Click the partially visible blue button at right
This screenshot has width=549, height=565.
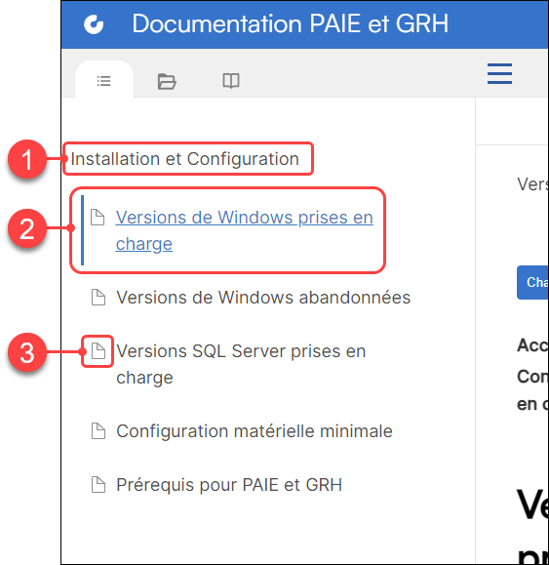tap(532, 283)
